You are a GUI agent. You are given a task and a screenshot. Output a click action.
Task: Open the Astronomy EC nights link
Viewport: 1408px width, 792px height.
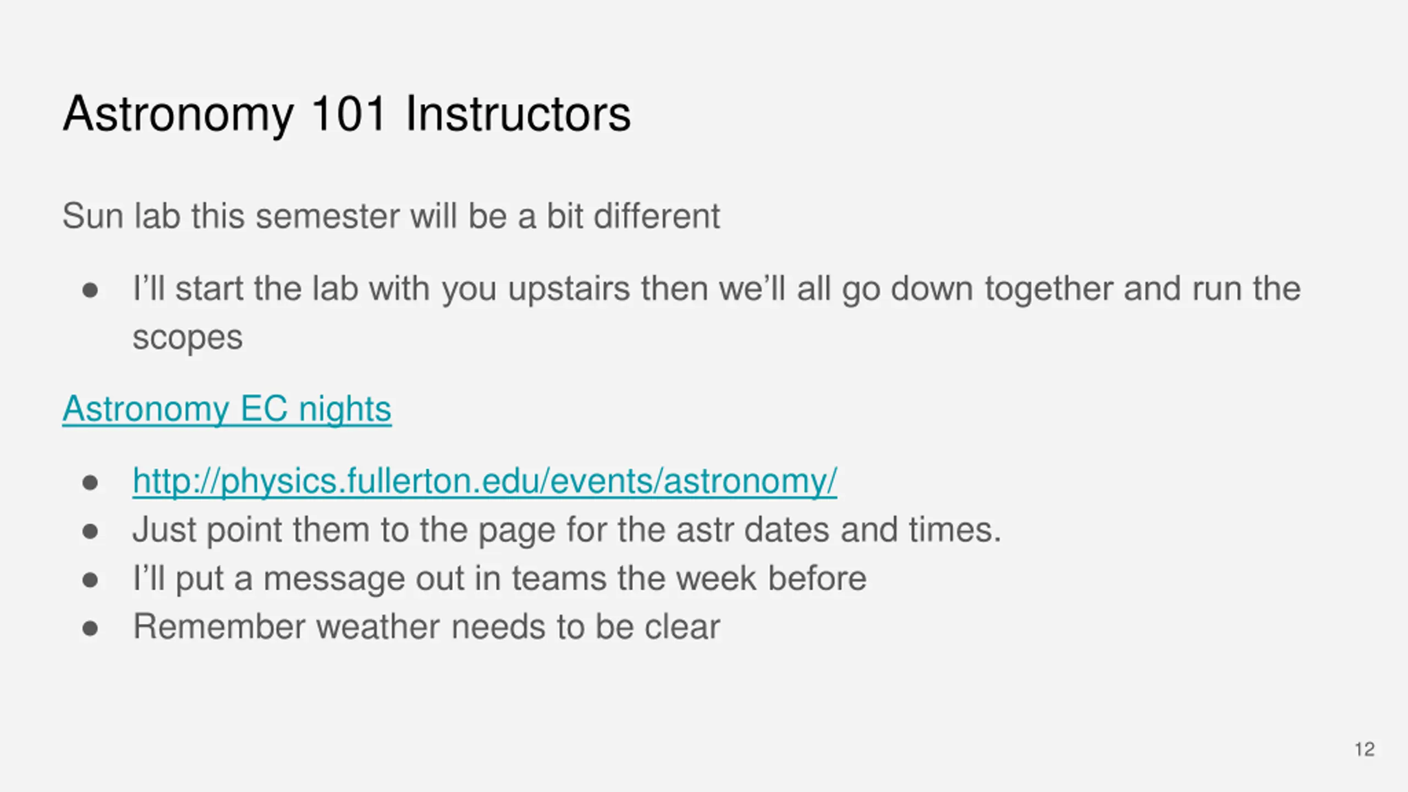[x=227, y=409]
